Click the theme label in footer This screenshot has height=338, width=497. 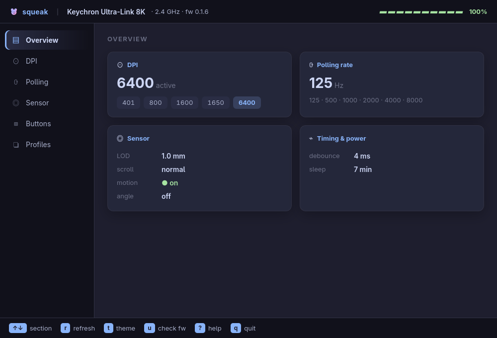pyautogui.click(x=126, y=329)
